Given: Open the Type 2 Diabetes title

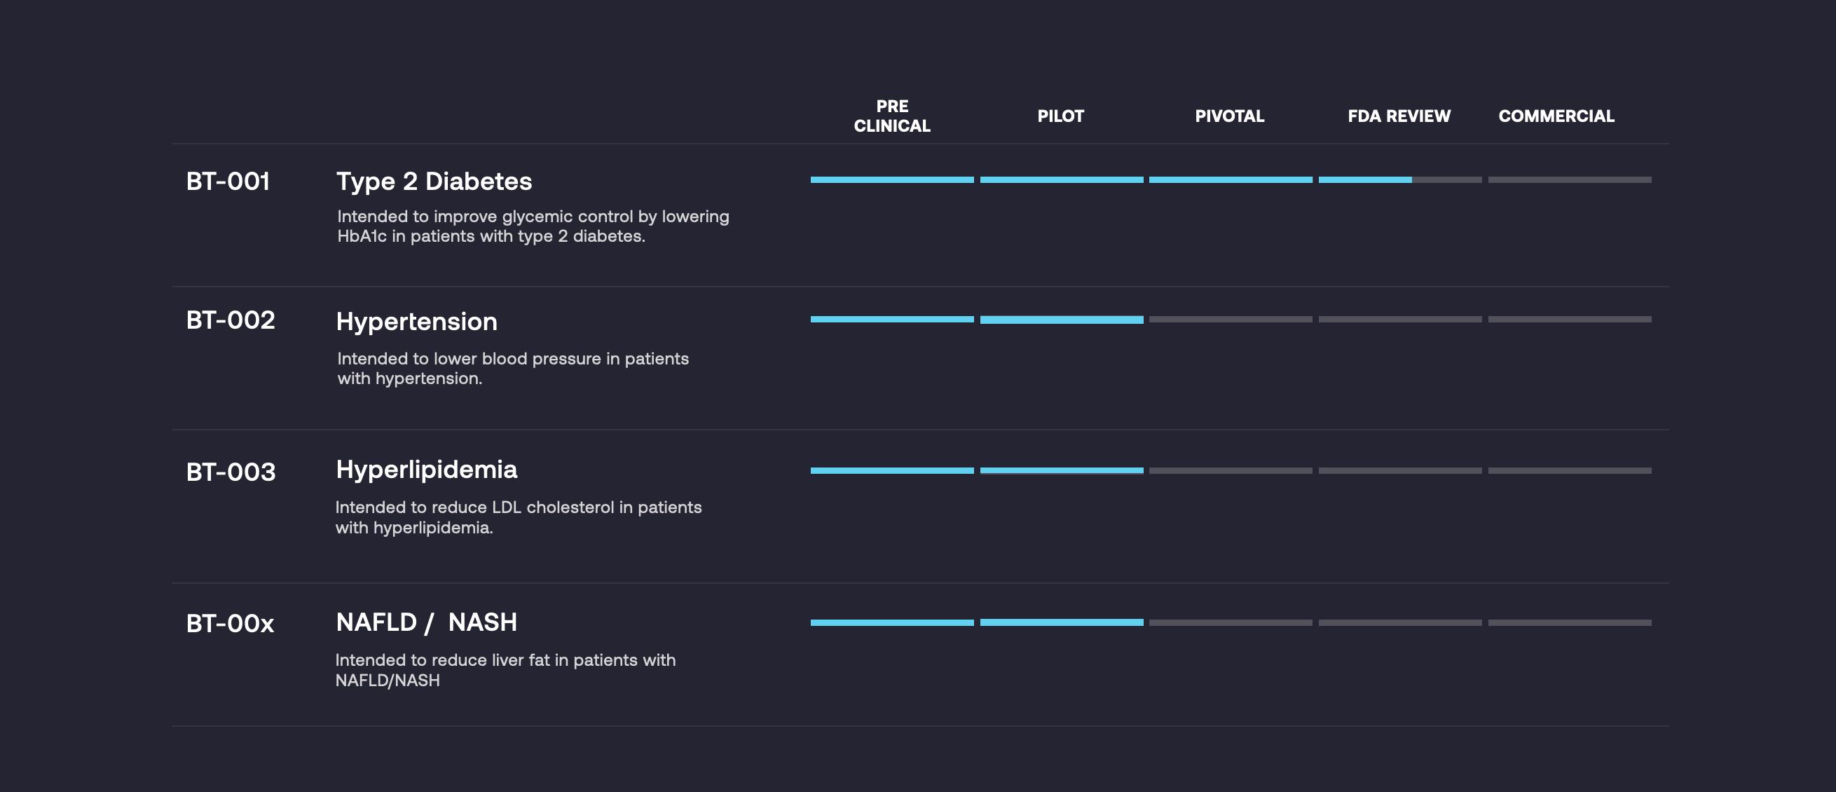Looking at the screenshot, I should 434,182.
